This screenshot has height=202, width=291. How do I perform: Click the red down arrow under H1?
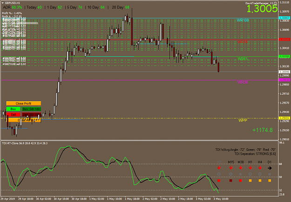click(x=250, y=168)
